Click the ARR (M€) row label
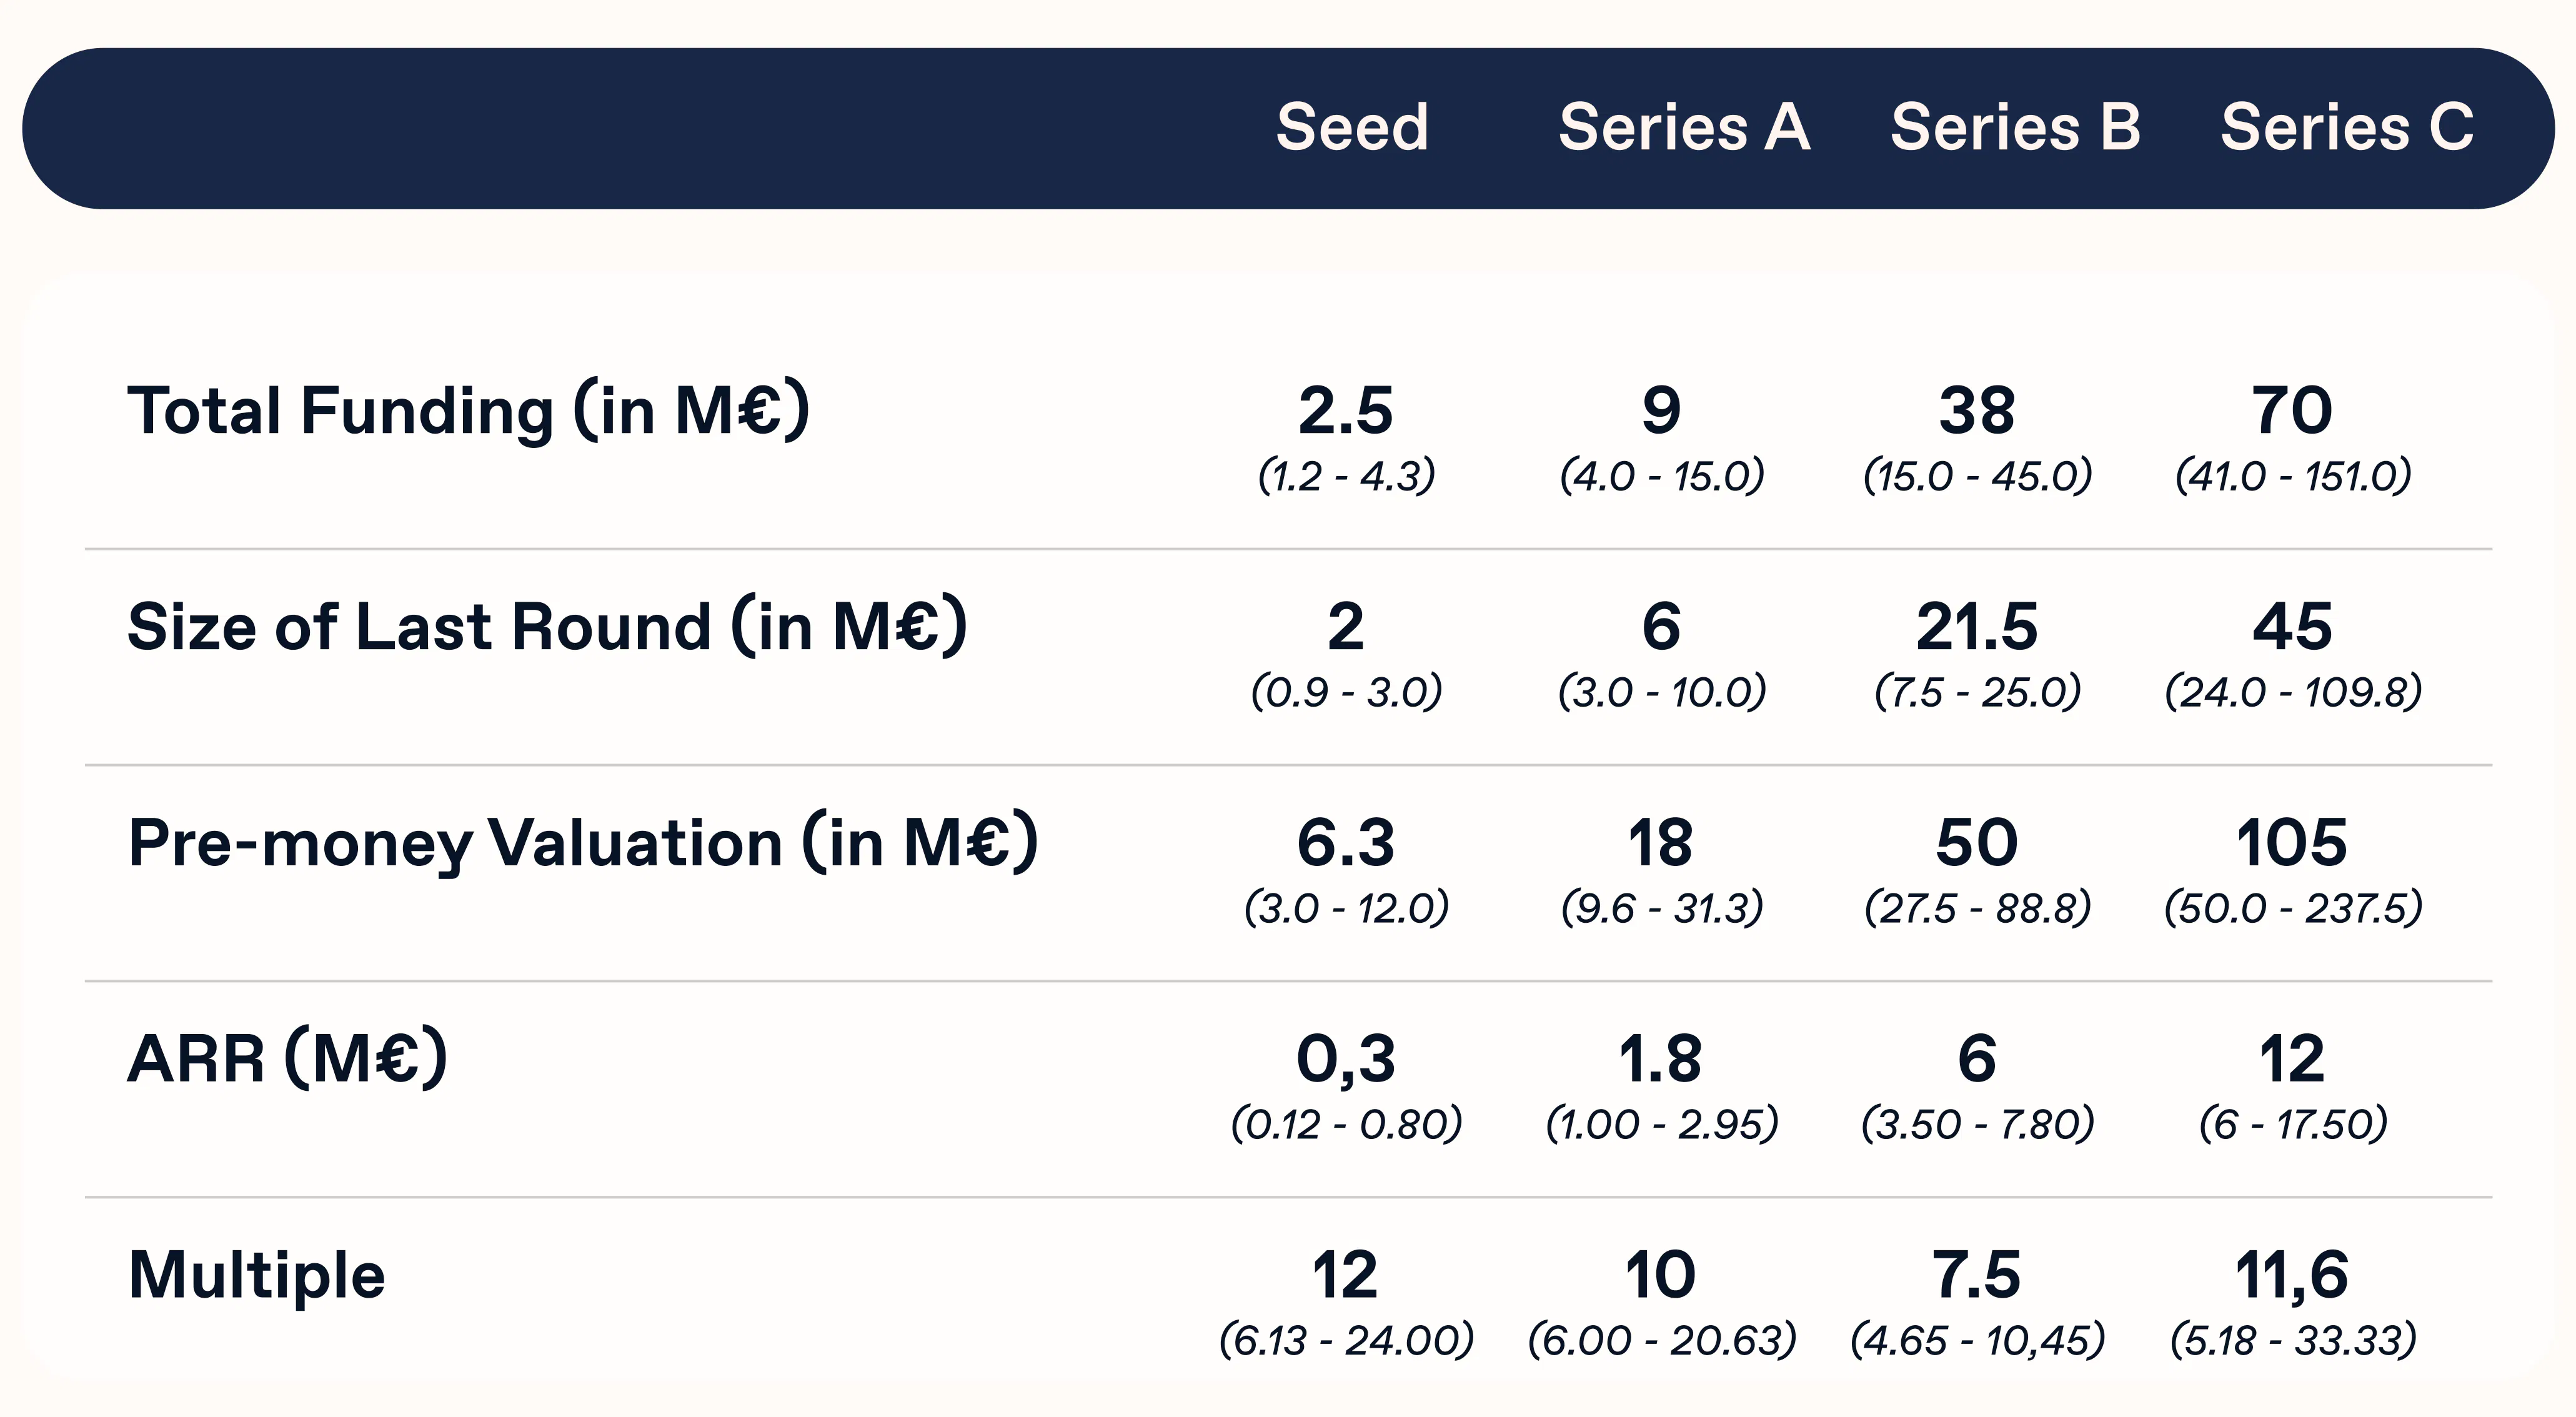The width and height of the screenshot is (2576, 1417). click(x=288, y=1058)
